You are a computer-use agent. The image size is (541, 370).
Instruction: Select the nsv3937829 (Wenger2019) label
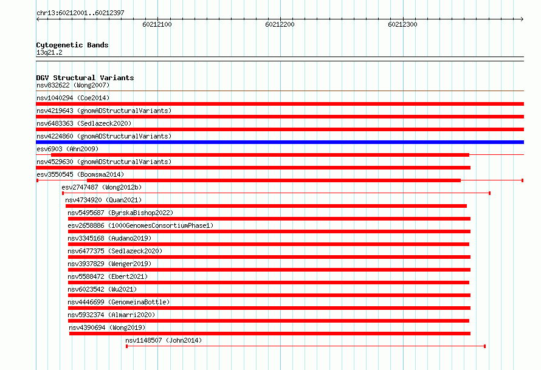click(x=109, y=264)
